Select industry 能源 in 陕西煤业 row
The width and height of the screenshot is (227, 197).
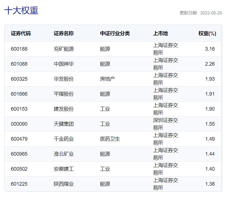105,184
